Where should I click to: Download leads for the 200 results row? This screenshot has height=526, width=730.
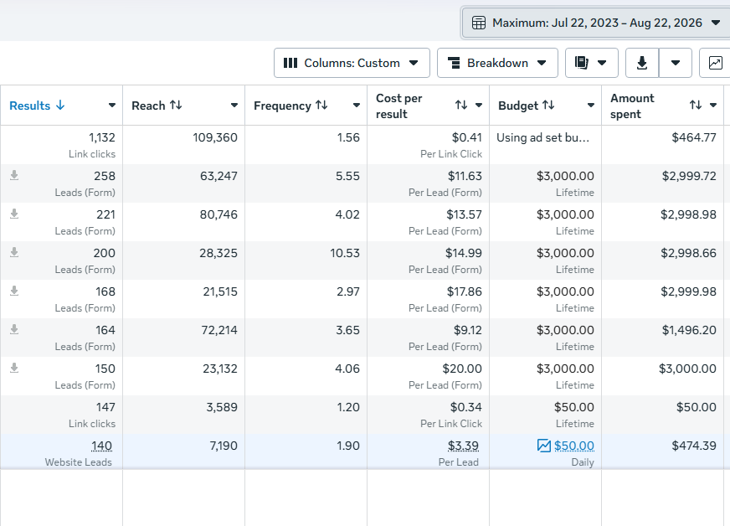[14, 252]
